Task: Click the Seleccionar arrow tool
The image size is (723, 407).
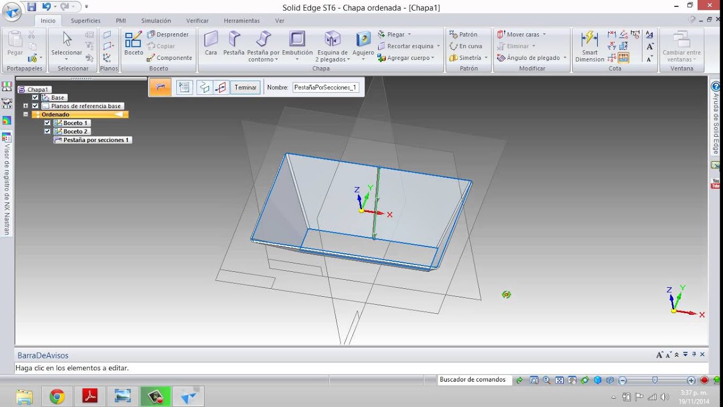Action: 67,44
